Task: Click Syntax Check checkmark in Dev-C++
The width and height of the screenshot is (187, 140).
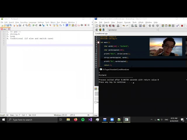Action: click(177, 26)
